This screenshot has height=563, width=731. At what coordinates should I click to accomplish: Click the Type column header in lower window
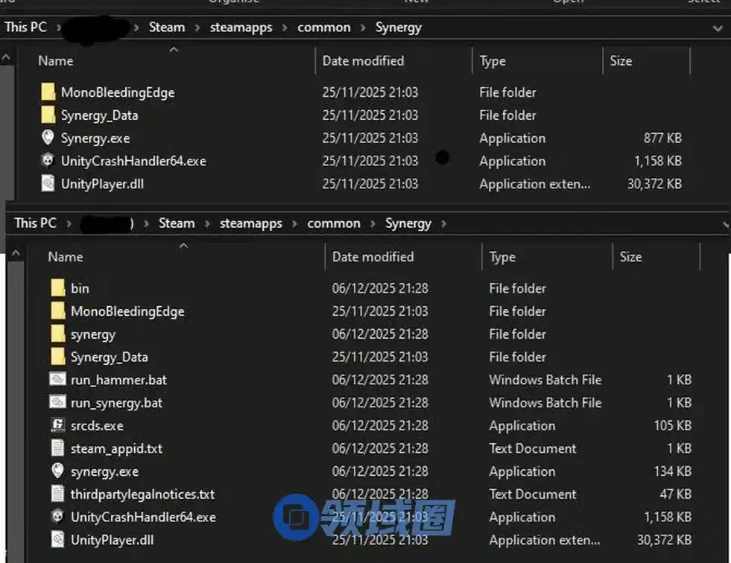coord(502,257)
